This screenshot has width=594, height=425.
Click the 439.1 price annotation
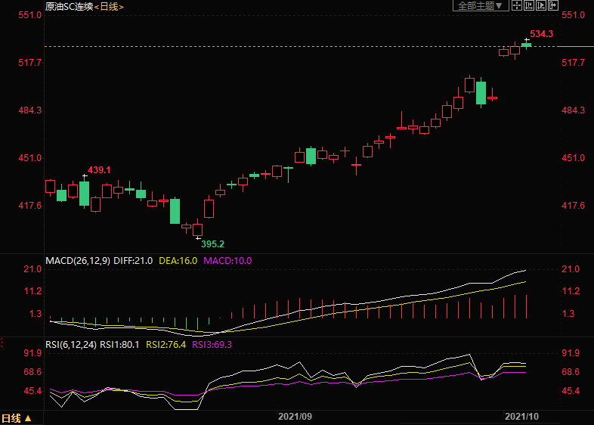click(x=98, y=170)
